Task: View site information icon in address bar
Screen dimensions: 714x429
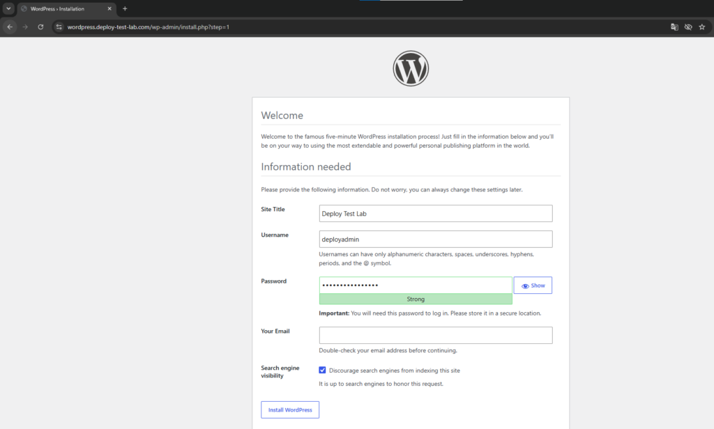Action: click(x=59, y=27)
